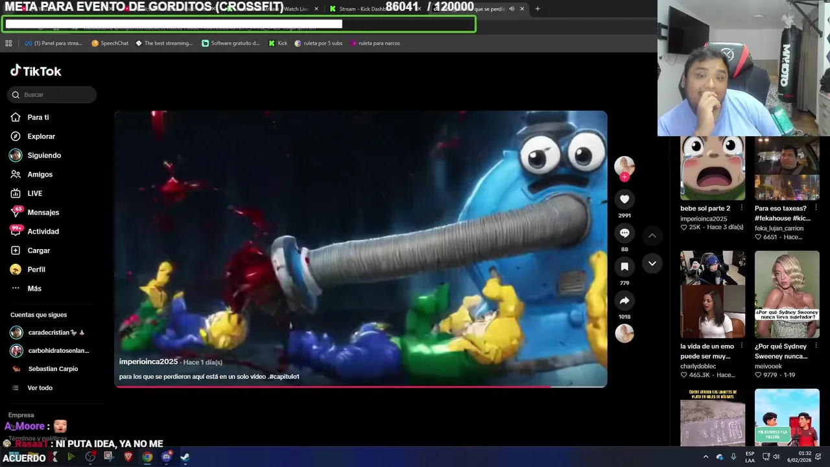Open comments on the video
The height and width of the screenshot is (467, 830).
coord(624,233)
